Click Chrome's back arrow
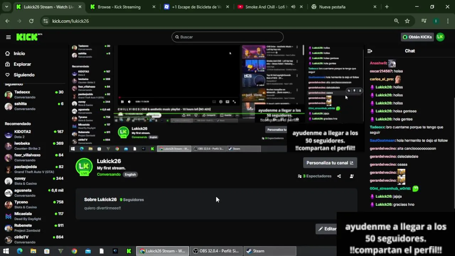455x256 pixels. [x=7, y=21]
